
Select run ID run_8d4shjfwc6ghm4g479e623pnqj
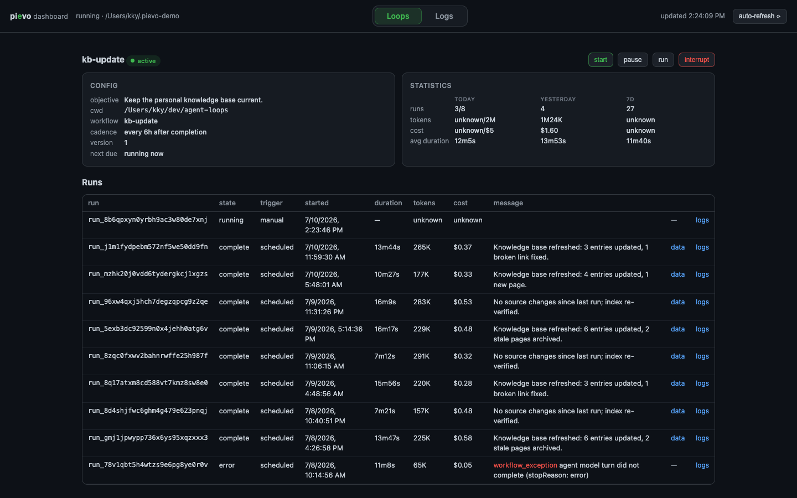pos(148,411)
